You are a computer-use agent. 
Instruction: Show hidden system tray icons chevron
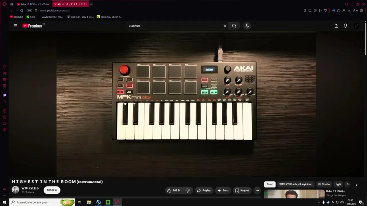[x=319, y=202]
